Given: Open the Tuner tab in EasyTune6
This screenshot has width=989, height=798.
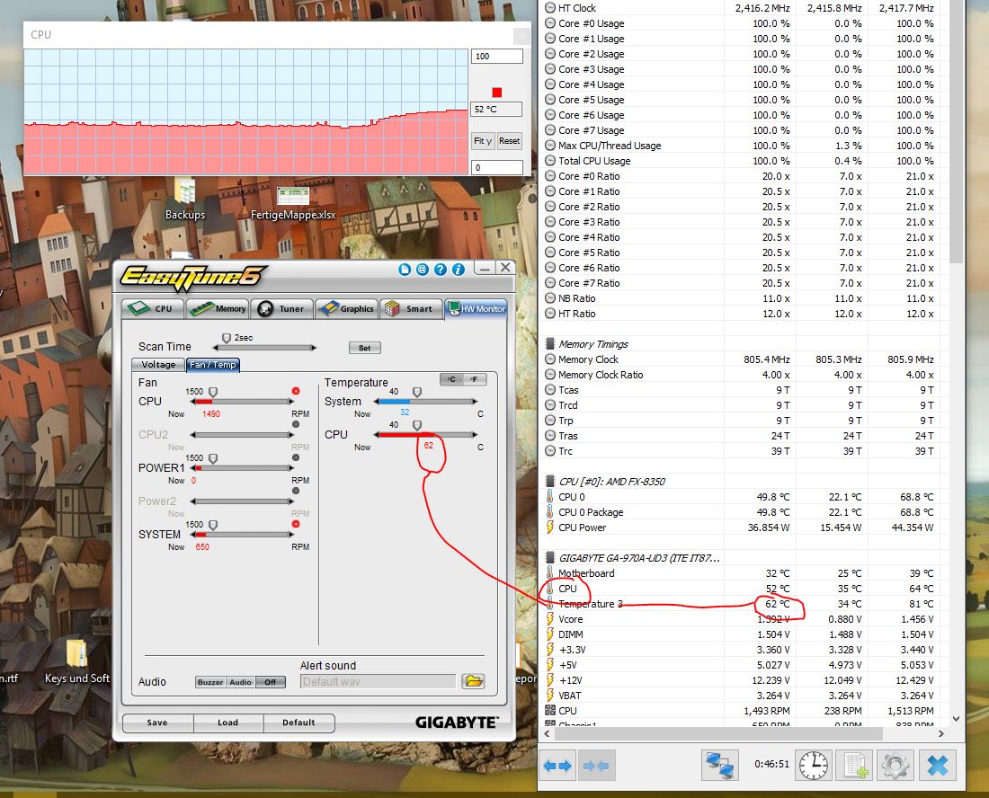Looking at the screenshot, I should click(282, 309).
